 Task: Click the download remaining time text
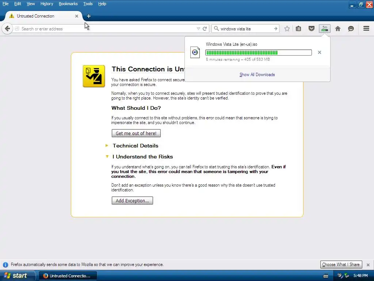(238, 60)
